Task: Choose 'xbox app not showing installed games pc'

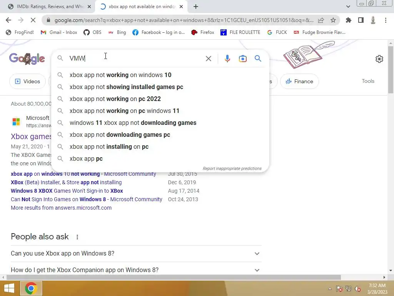Action: click(160, 87)
